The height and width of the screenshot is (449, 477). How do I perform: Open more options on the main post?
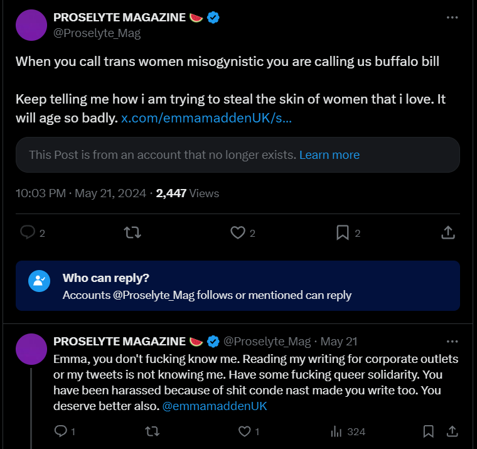pyautogui.click(x=452, y=18)
